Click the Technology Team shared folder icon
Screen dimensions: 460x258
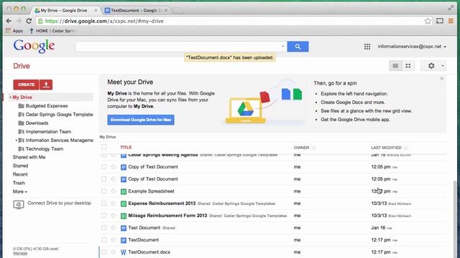click(21, 149)
